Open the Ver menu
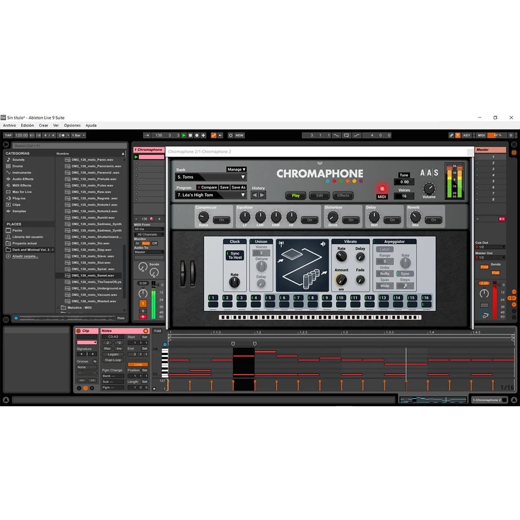Image resolution: width=520 pixels, height=520 pixels. click(x=56, y=125)
